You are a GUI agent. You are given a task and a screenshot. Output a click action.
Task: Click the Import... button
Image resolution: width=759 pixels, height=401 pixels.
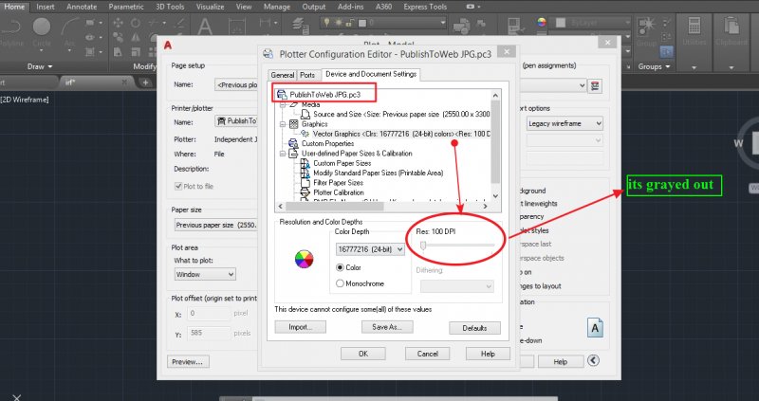(300, 327)
